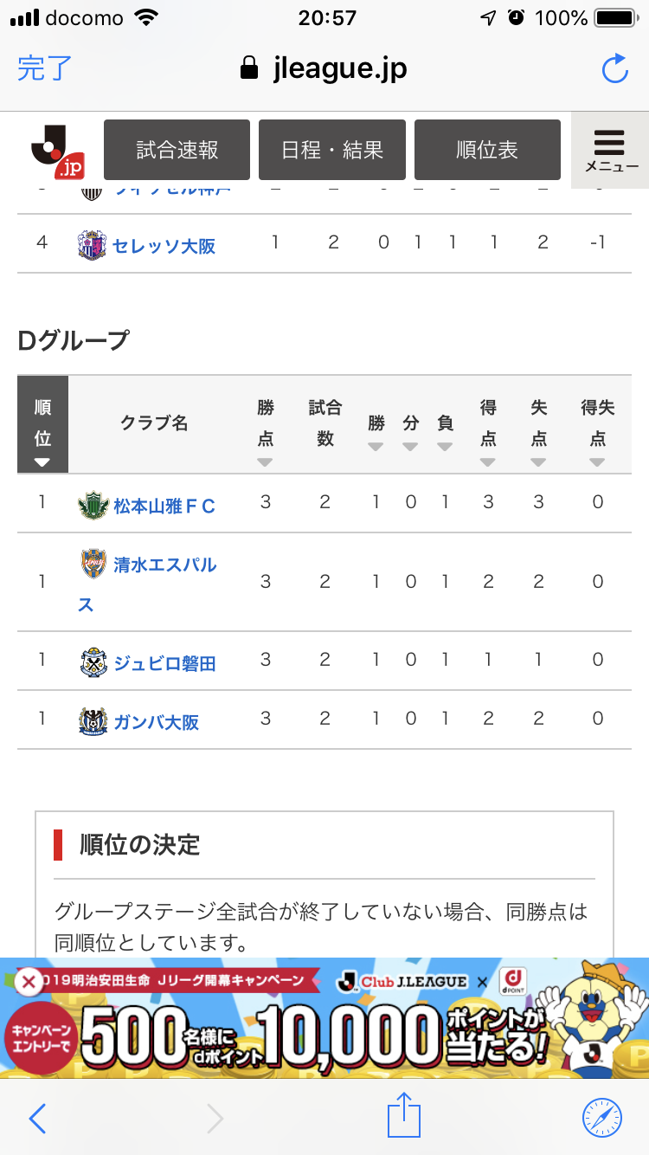Image resolution: width=649 pixels, height=1155 pixels.
Task: Tap the Gamba Osaka club crest
Action: pos(92,720)
